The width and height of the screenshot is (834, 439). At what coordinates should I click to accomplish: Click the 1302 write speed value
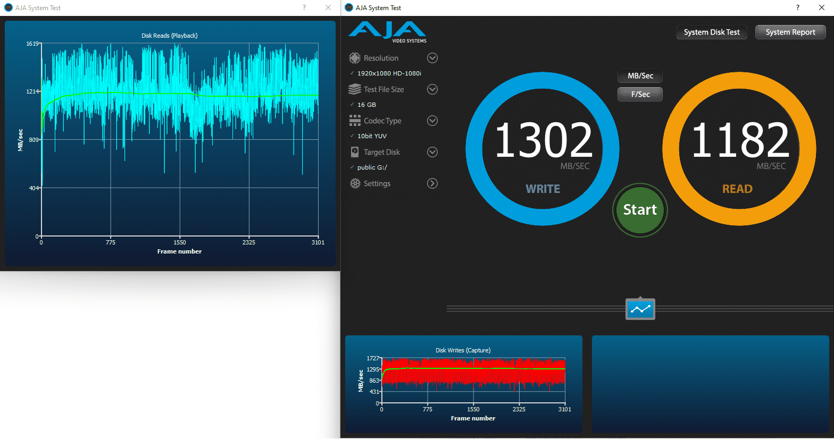[543, 140]
